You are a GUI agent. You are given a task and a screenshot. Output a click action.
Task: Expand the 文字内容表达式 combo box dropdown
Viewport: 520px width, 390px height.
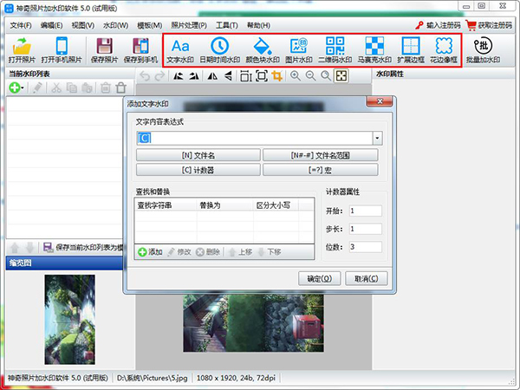pyautogui.click(x=378, y=138)
